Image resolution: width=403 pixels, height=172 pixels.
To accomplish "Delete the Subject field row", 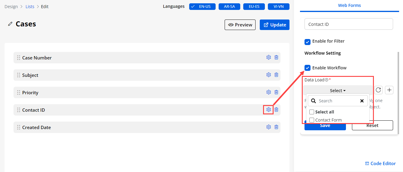I will 276,75.
